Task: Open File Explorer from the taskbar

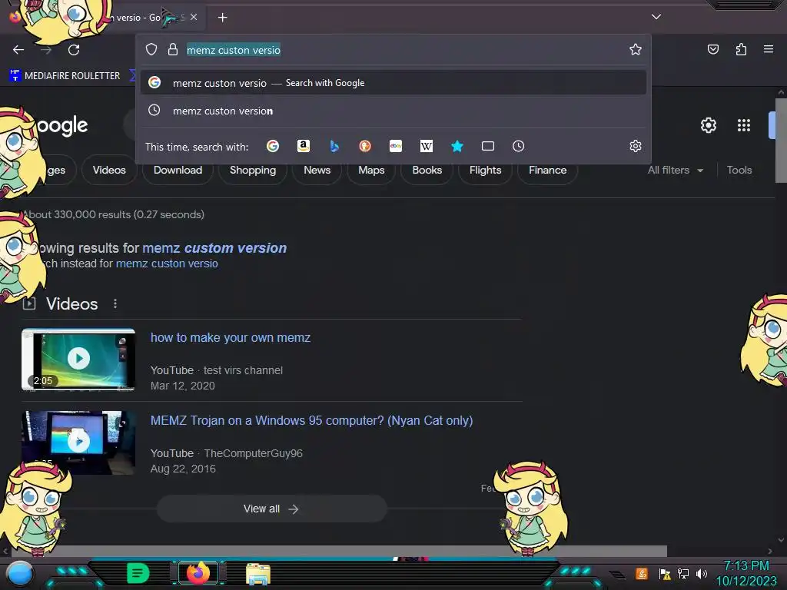Action: 258,574
